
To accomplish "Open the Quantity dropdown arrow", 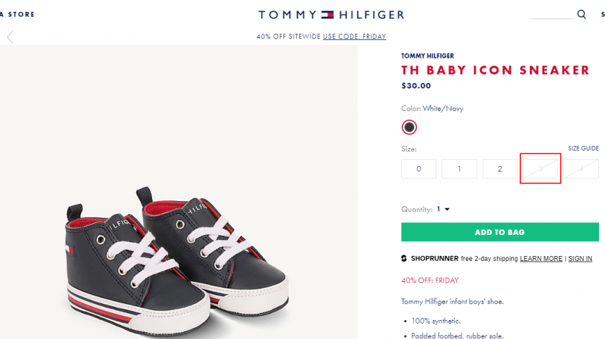I will 447,209.
